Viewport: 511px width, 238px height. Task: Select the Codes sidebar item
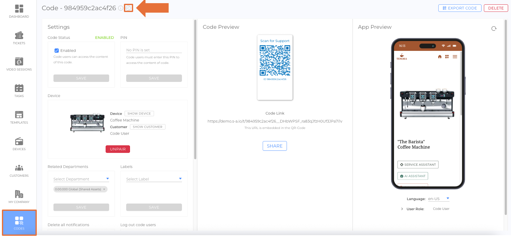(x=19, y=223)
